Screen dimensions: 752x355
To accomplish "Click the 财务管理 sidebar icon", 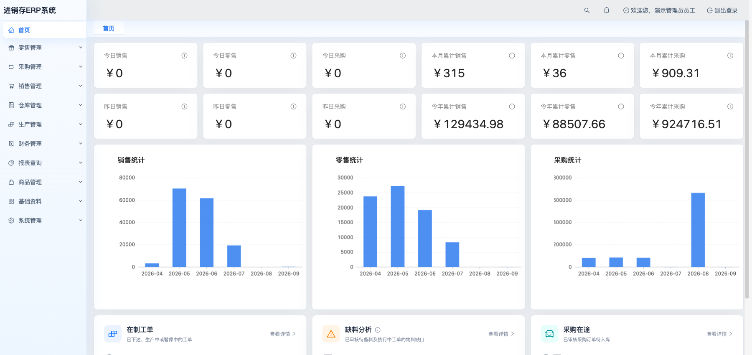I will pyautogui.click(x=11, y=144).
